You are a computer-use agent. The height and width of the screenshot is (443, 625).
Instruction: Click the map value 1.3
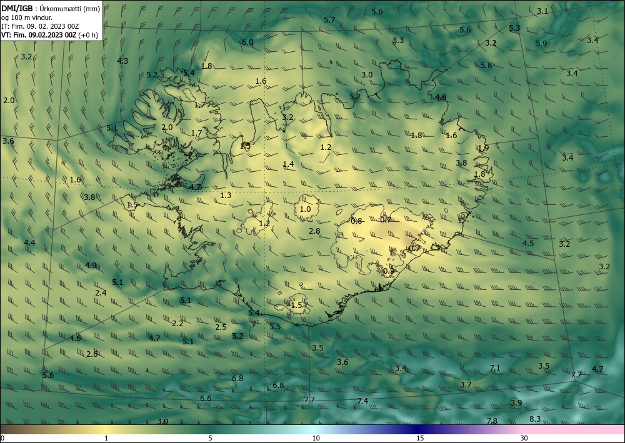tap(226, 195)
